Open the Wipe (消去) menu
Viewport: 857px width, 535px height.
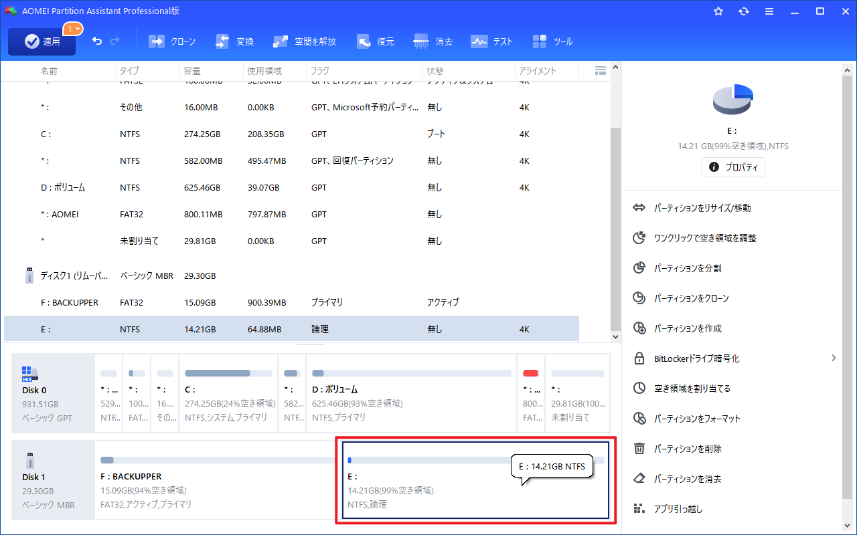(433, 41)
